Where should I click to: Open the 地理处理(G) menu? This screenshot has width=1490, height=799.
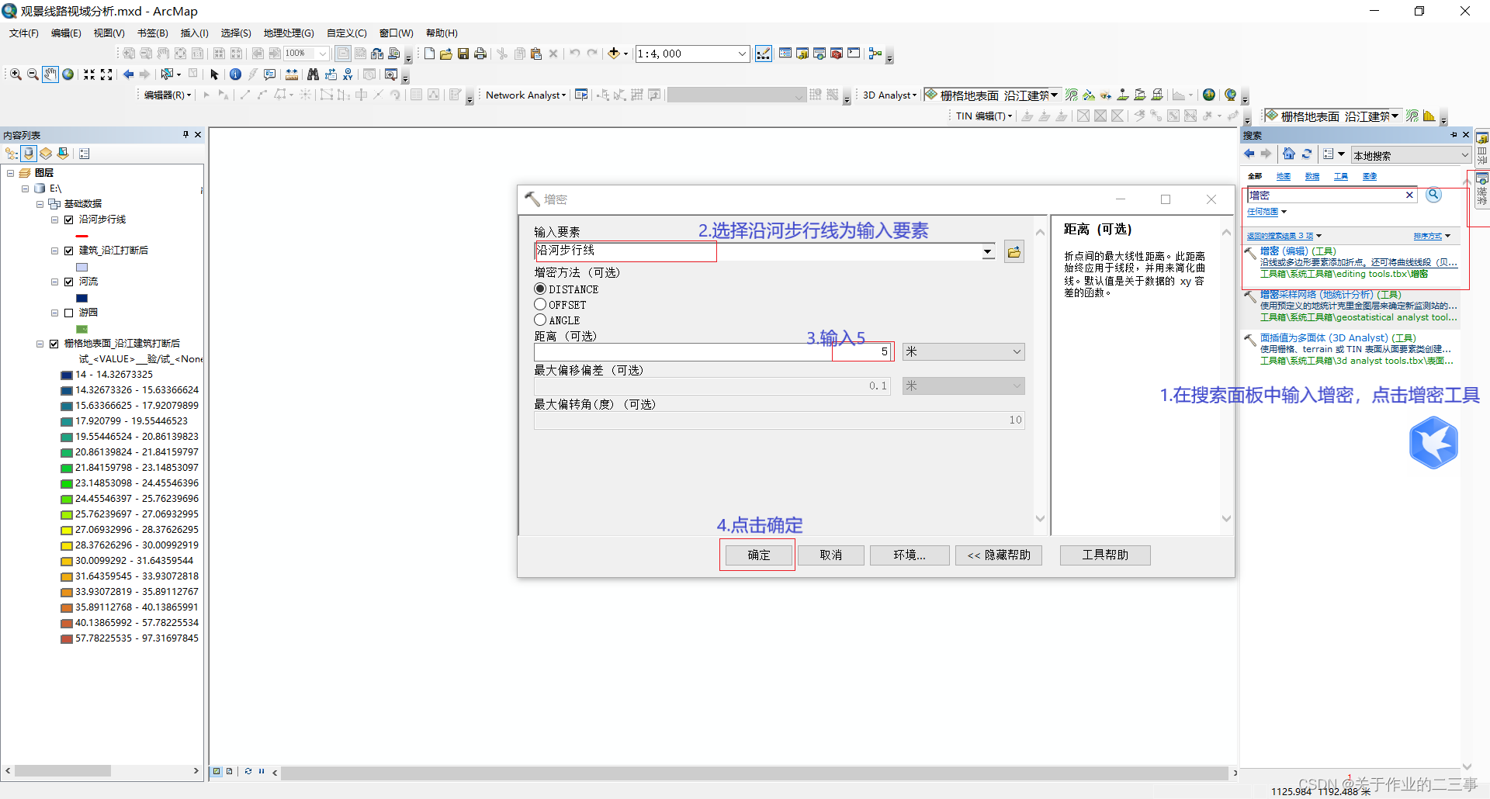(x=289, y=33)
